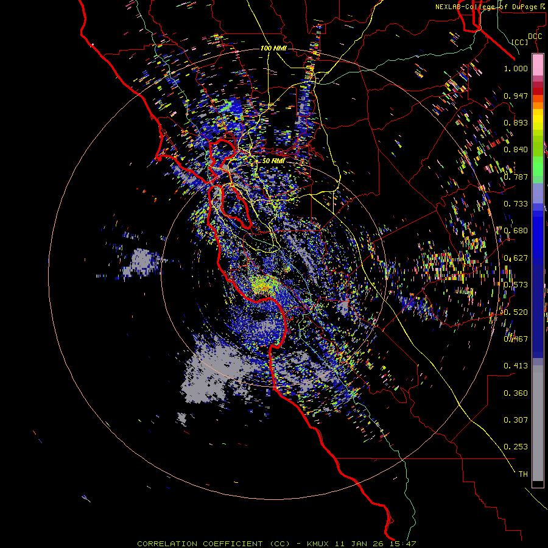The image size is (548, 548).
Task: Pick the bright blue band on the color scale
Action: click(x=538, y=237)
